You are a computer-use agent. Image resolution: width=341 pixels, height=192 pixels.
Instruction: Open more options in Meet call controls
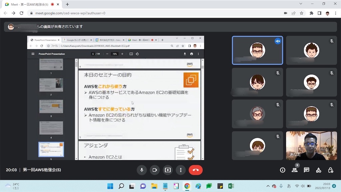click(x=181, y=170)
